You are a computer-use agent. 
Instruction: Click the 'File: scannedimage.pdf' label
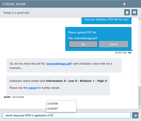click(83, 38)
